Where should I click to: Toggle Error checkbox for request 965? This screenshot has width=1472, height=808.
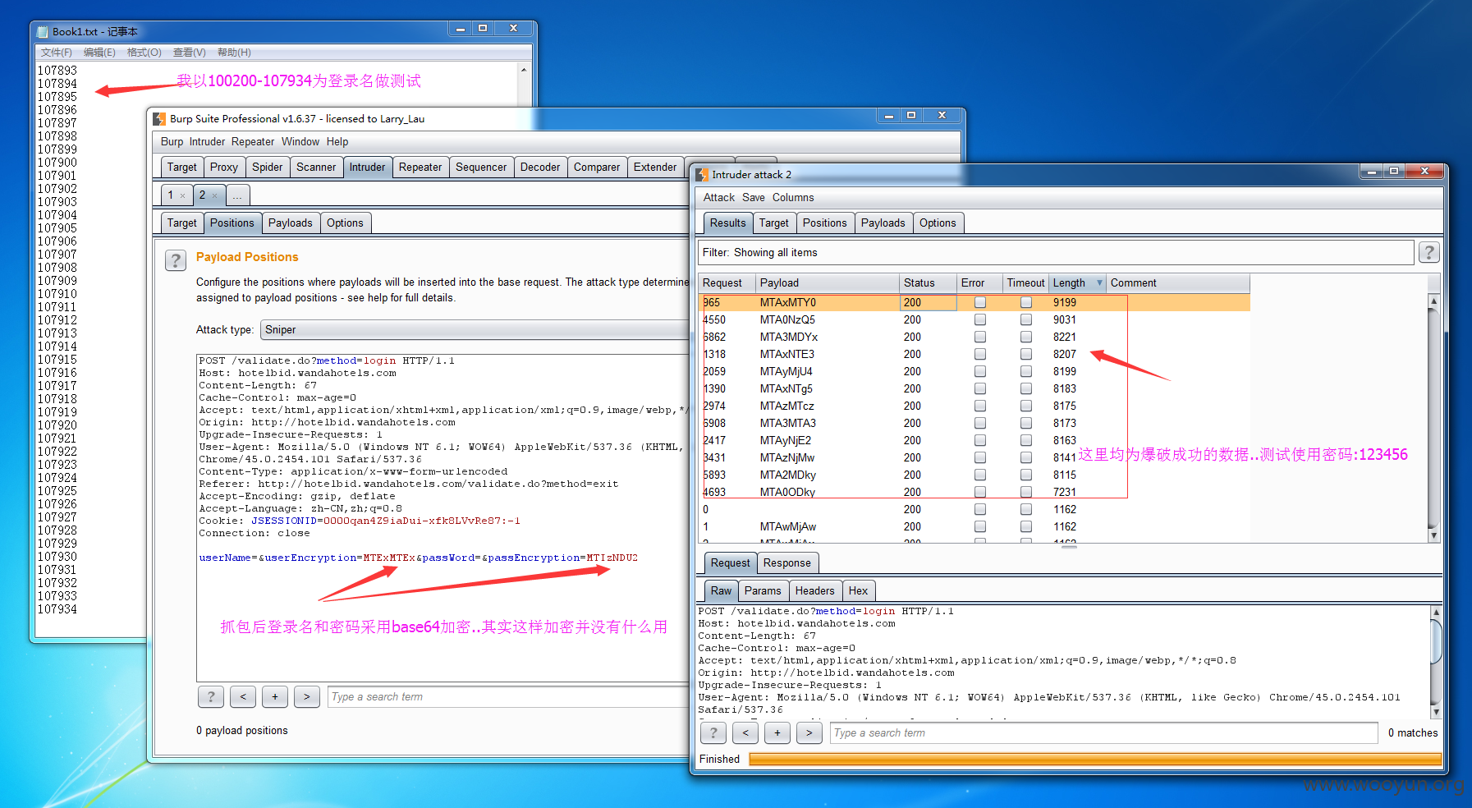tap(980, 302)
